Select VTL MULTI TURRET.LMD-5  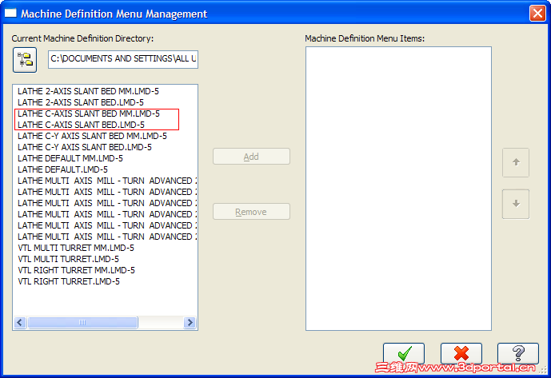tap(68, 259)
